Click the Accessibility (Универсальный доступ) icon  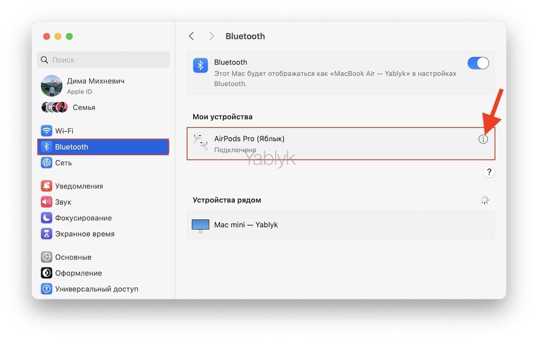(46, 289)
